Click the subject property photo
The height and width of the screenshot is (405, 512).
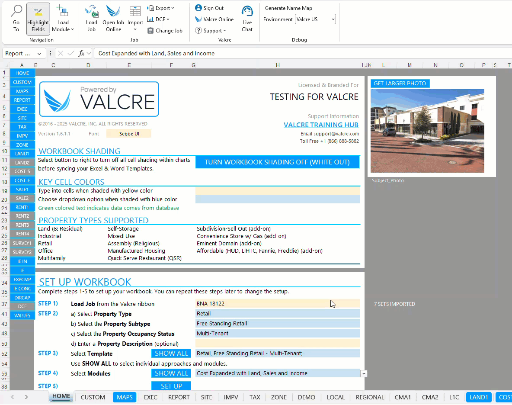(x=427, y=131)
